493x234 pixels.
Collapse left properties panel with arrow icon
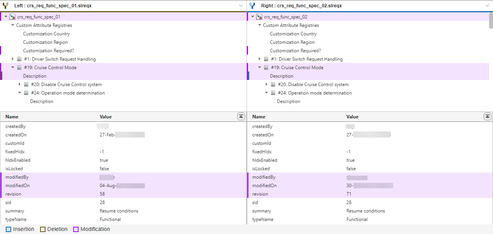(x=241, y=116)
